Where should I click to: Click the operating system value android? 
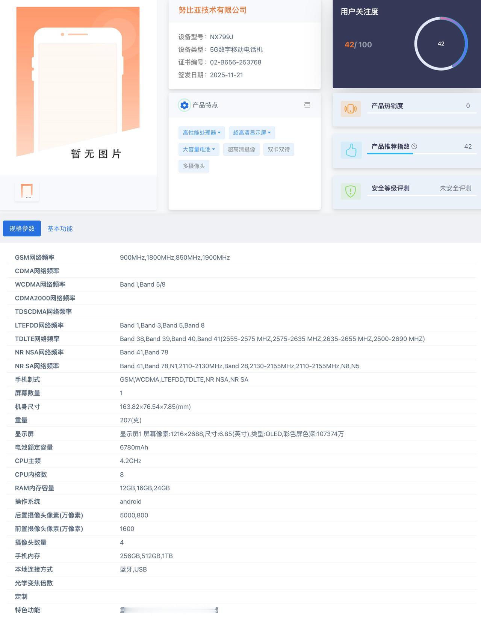tap(131, 502)
